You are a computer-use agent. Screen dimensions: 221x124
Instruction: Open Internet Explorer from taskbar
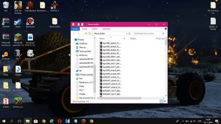click(51, 121)
